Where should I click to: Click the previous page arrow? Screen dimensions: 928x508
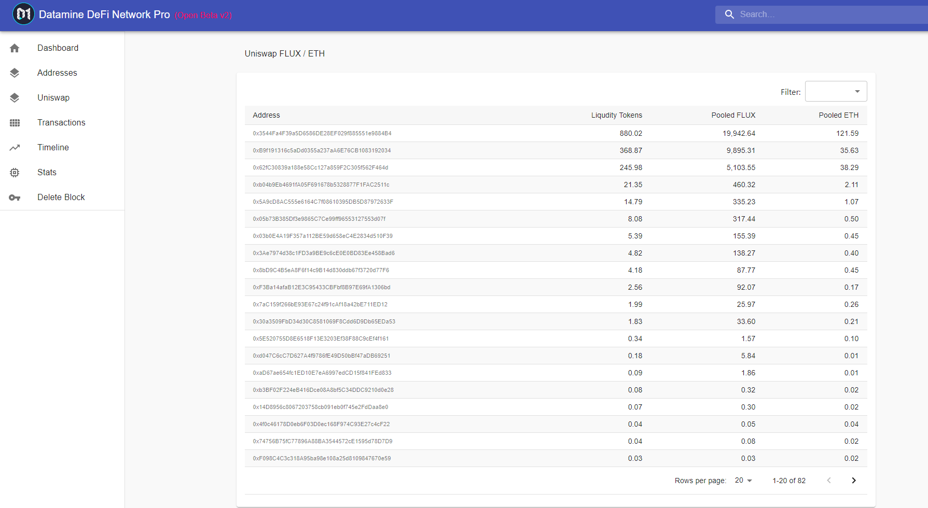[829, 481]
